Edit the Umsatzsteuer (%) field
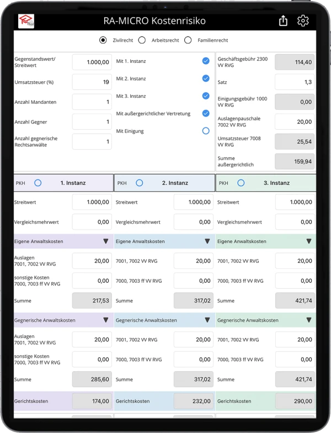The width and height of the screenshot is (331, 433). (x=92, y=82)
